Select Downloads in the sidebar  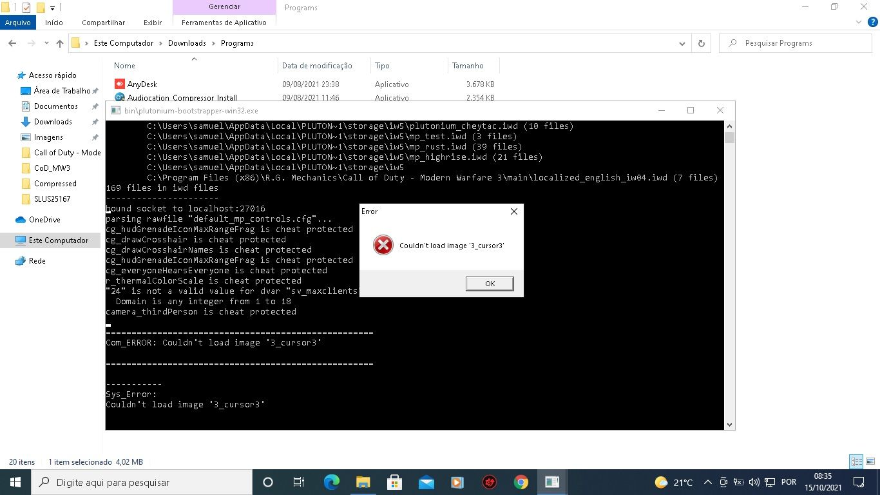coord(53,122)
